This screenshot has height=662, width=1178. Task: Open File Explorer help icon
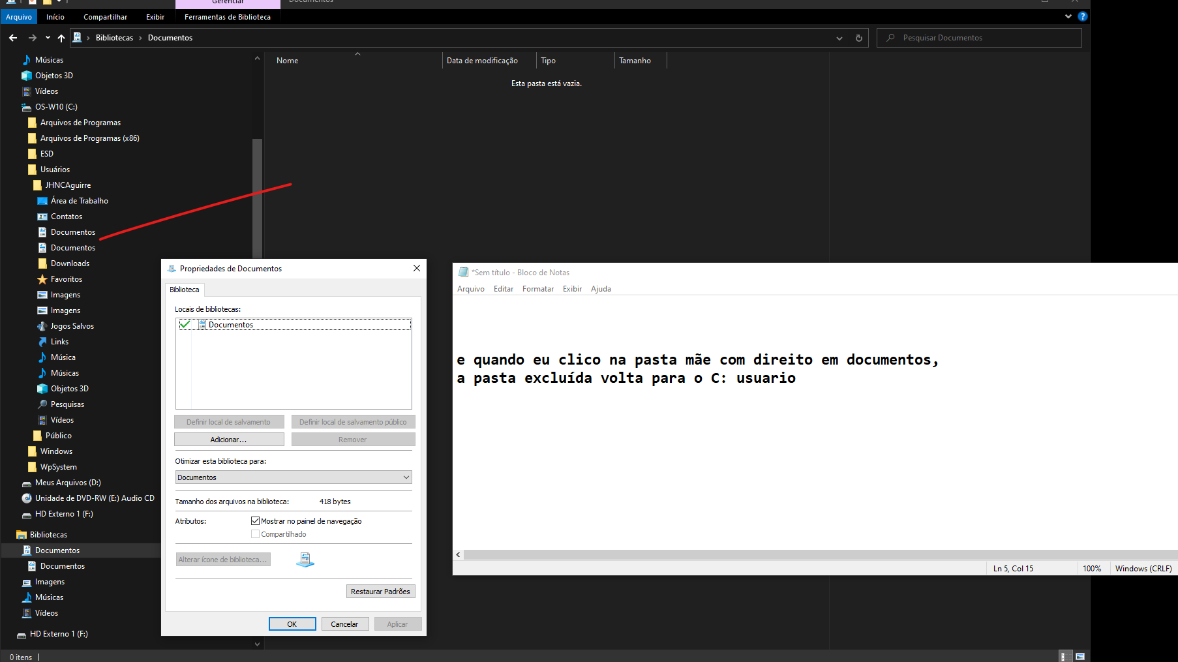[x=1083, y=16]
